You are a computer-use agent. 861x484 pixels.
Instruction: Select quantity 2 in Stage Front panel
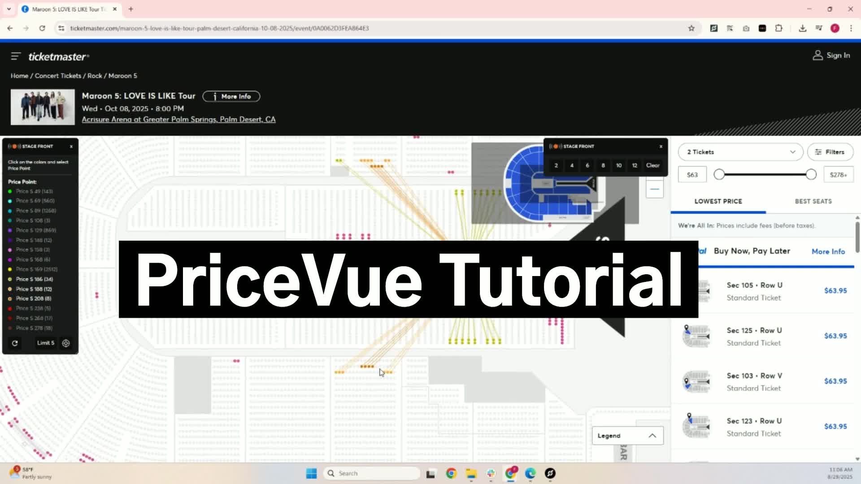[556, 165]
